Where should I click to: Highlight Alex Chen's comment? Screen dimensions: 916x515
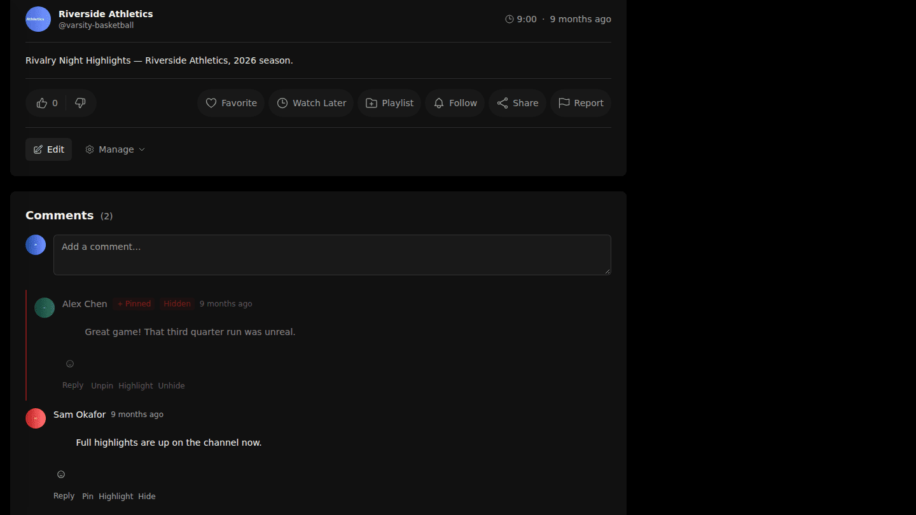[135, 386]
